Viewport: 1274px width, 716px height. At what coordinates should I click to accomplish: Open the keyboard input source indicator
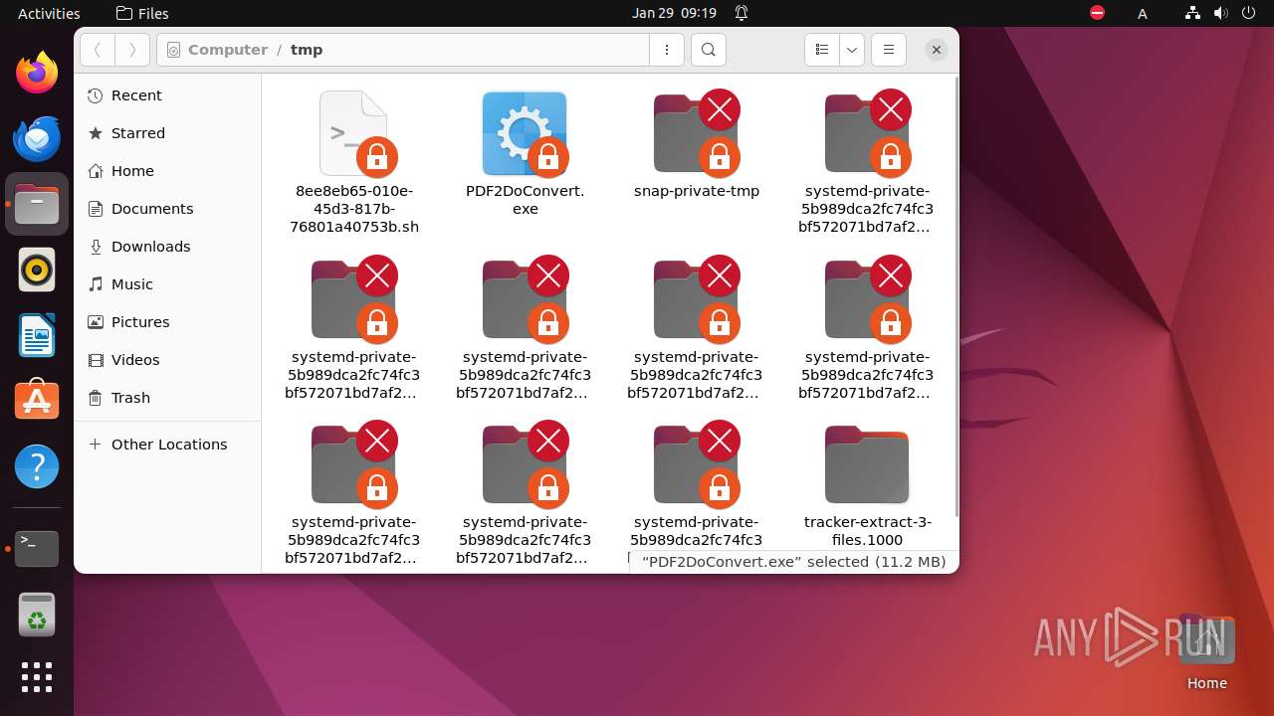[x=1143, y=13]
